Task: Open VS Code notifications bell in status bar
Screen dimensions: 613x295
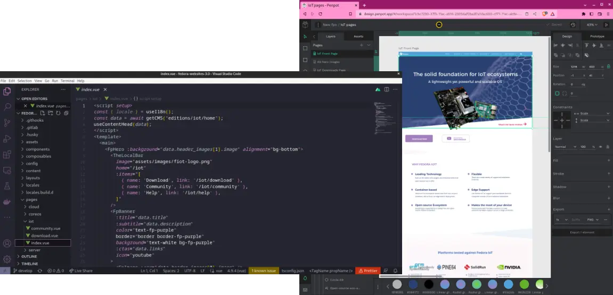Action: pyautogui.click(x=395, y=271)
